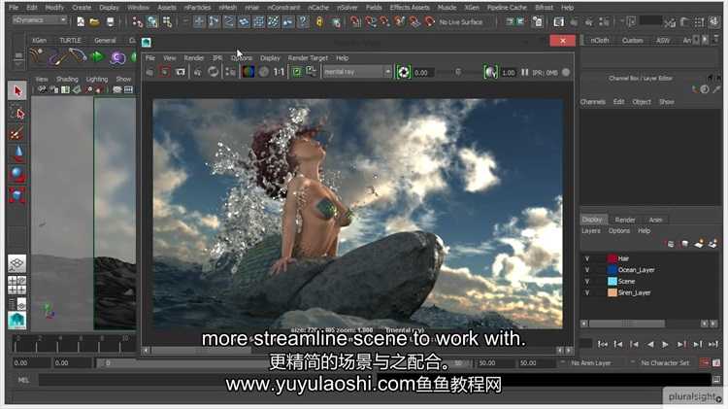
Task: Pause the IPR tuning in Render View
Action: [x=524, y=72]
